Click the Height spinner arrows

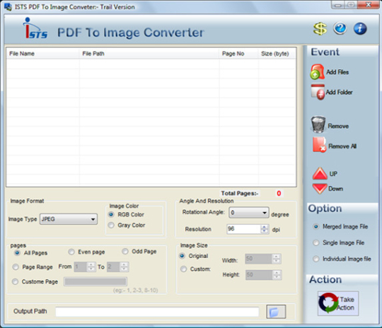277,275
